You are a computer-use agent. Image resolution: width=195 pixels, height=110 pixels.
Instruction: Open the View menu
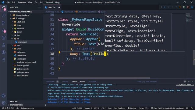(x=30, y=2)
